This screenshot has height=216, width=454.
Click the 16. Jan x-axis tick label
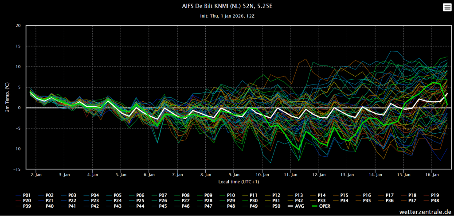432,175
